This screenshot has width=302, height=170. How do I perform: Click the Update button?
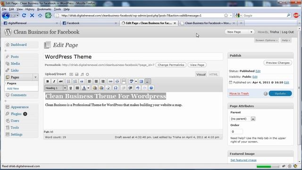[280, 93]
